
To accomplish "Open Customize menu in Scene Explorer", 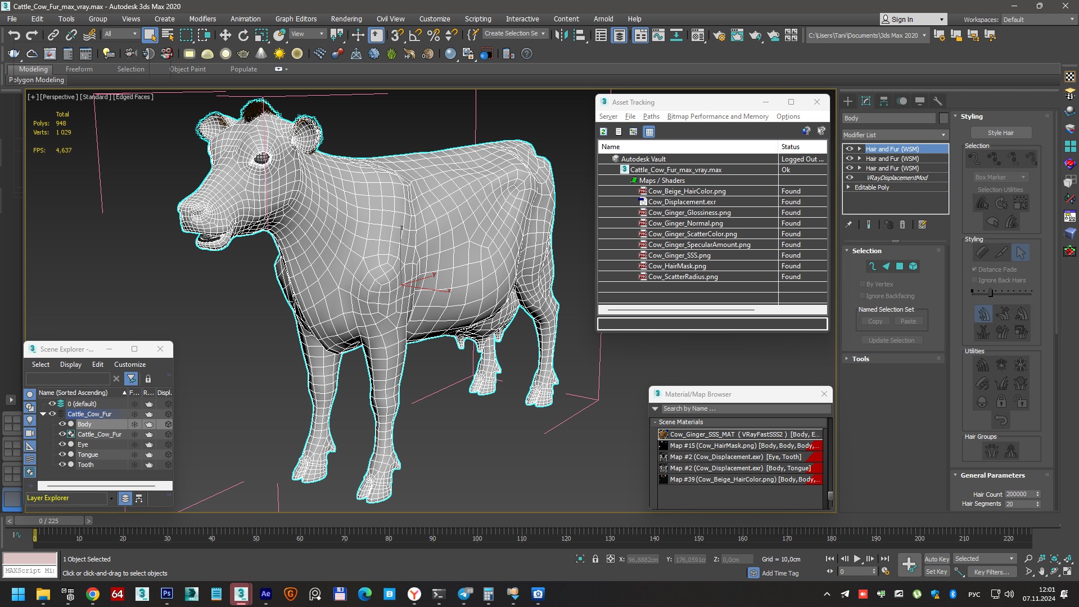I will tap(130, 365).
